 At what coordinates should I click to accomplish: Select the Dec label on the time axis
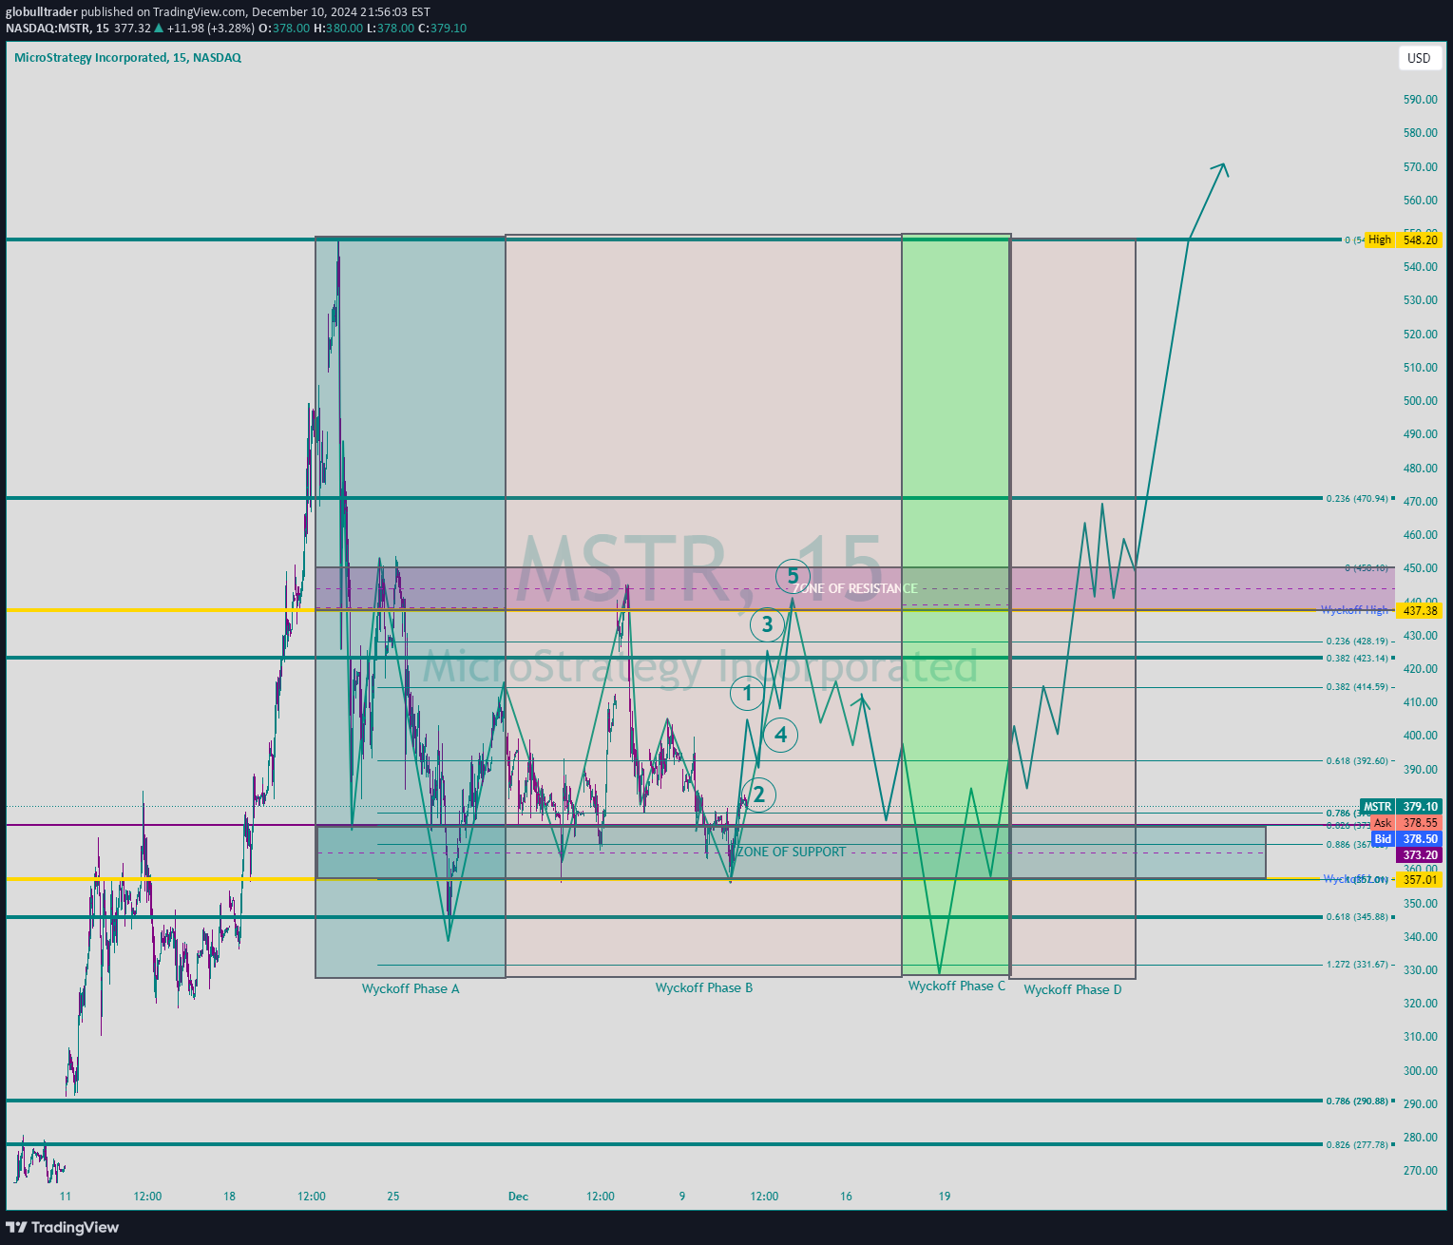pos(518,1196)
